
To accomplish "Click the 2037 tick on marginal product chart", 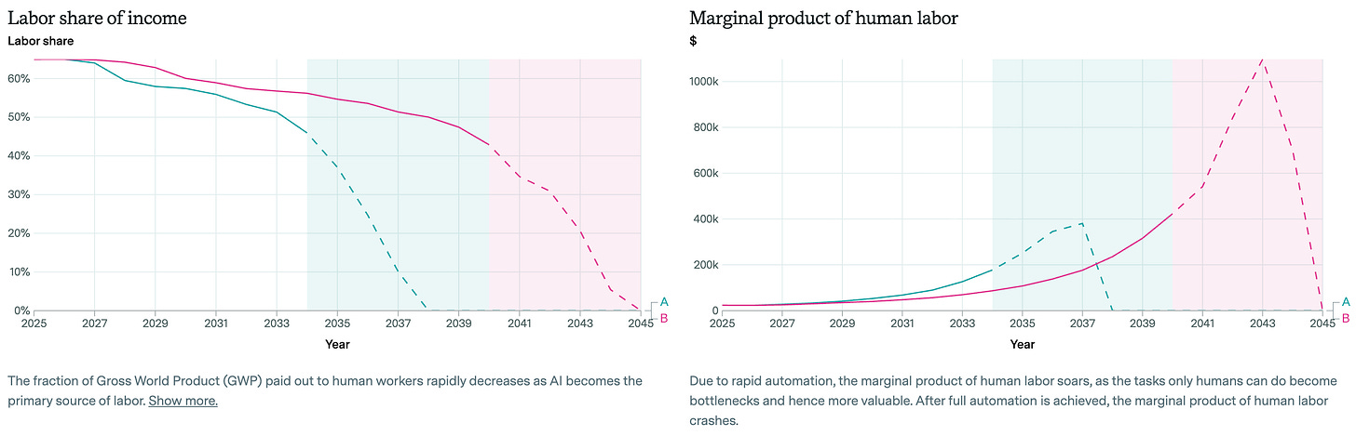I will (1082, 324).
